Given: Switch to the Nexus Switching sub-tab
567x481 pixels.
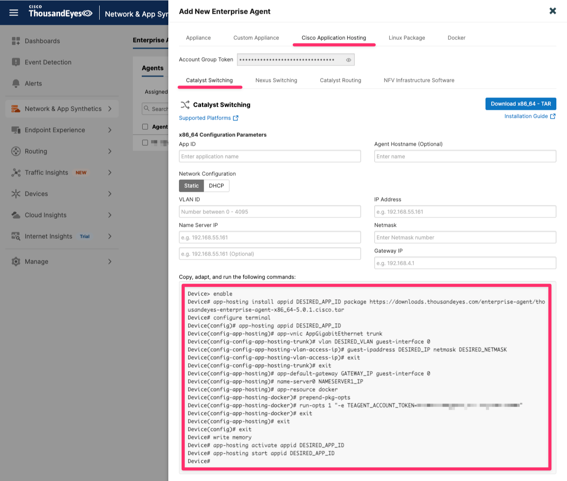Looking at the screenshot, I should [276, 80].
